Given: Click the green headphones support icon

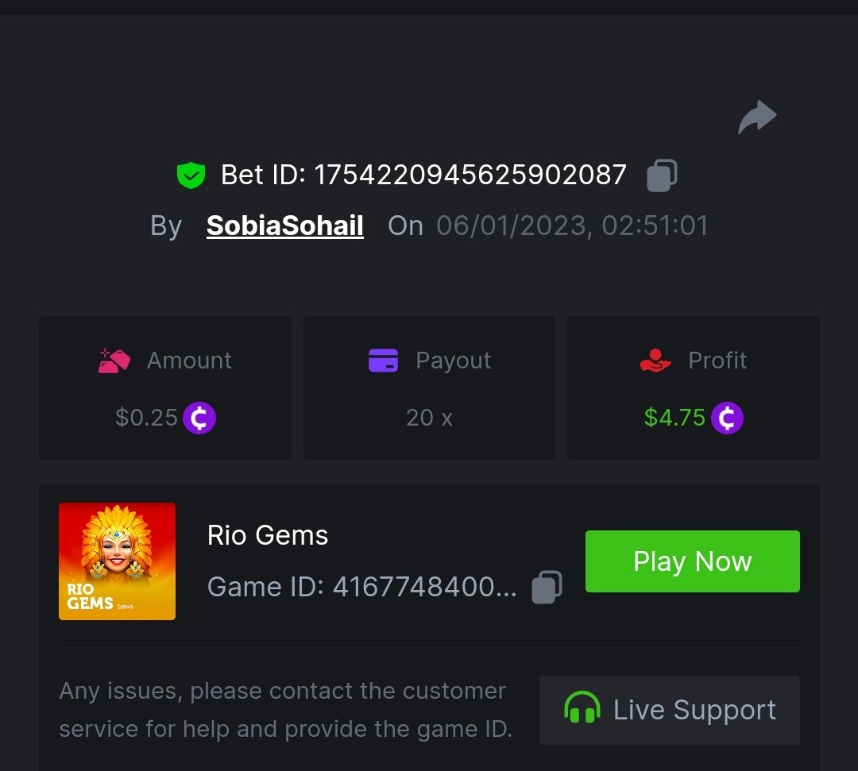Looking at the screenshot, I should [x=582, y=708].
